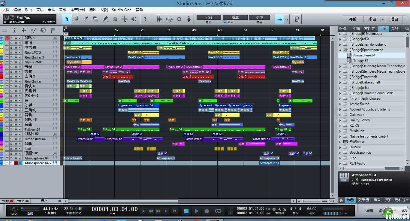Mute the 电钢 track
This screenshot has width=410, height=221.
point(7,43)
